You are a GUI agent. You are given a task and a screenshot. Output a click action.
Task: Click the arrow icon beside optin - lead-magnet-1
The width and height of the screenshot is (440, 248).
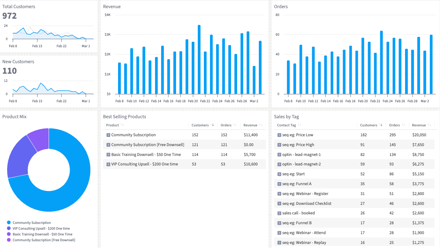tap(279, 155)
